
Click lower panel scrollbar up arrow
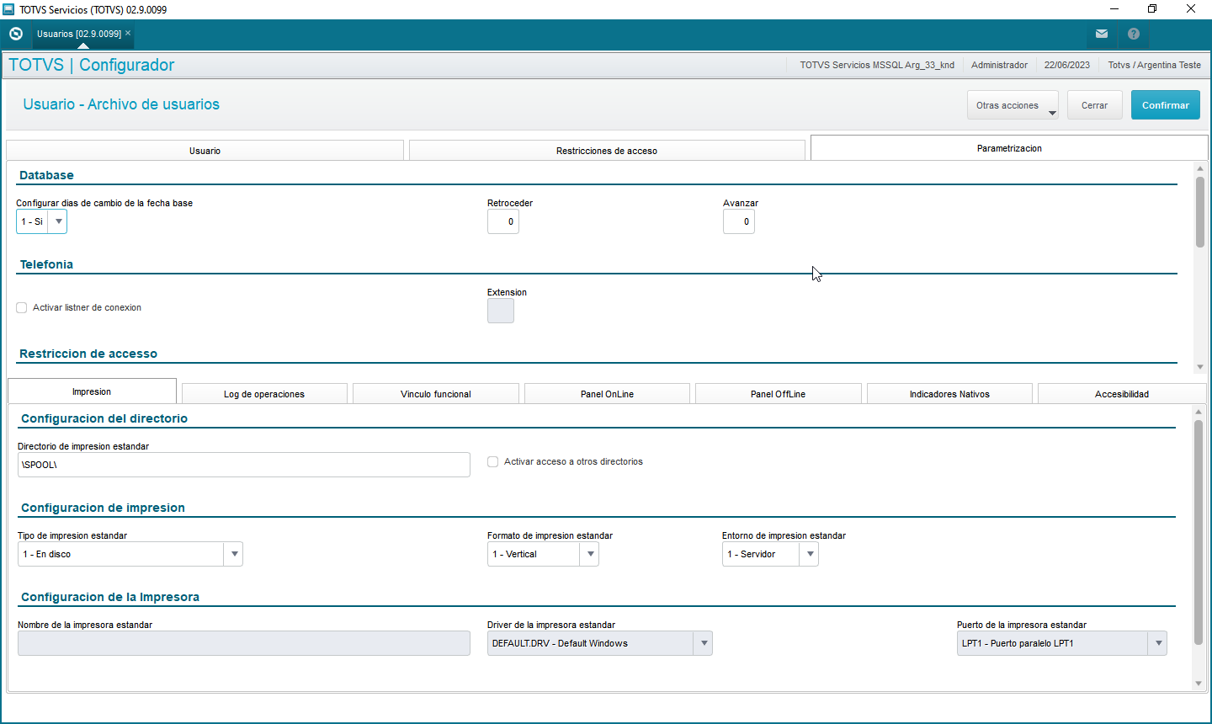(x=1199, y=412)
